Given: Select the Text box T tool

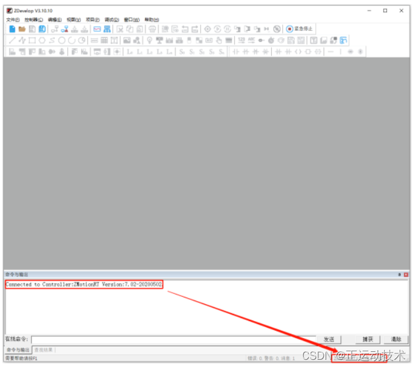Looking at the screenshot, I should tap(114, 41).
